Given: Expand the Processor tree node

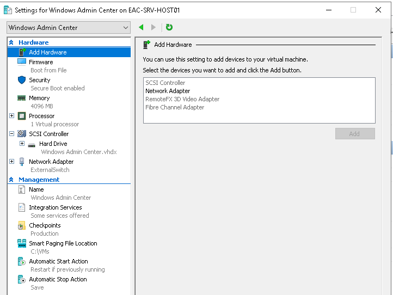Looking at the screenshot, I should 11,115.
